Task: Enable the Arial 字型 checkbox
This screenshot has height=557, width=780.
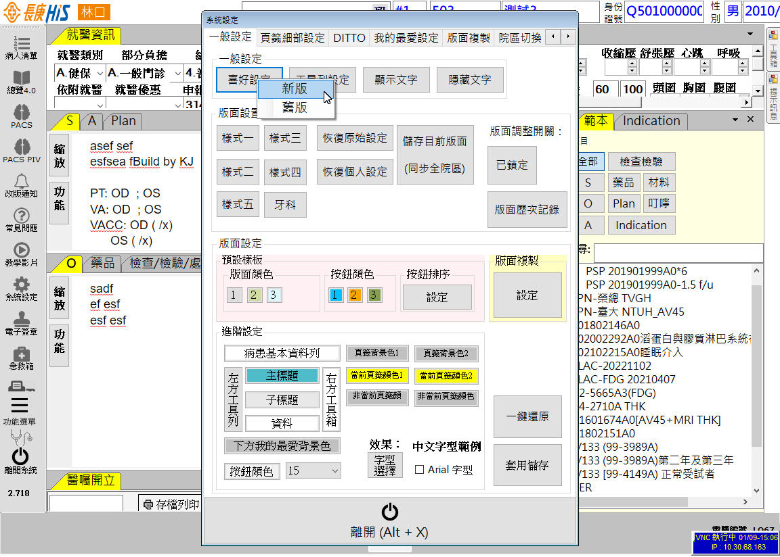Action: [419, 470]
